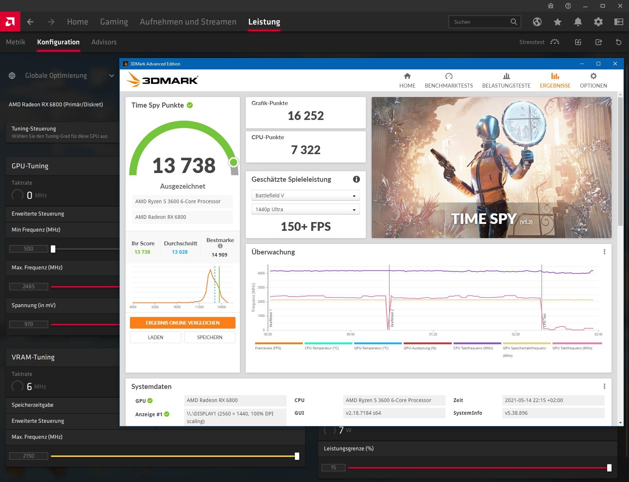The width and height of the screenshot is (629, 482).
Task: Open the Home tab in AMD software
Action: point(78,22)
